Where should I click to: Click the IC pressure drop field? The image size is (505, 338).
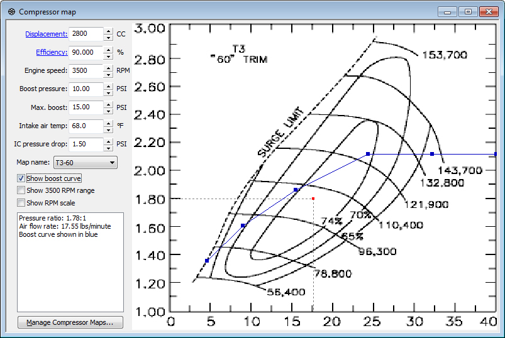click(86, 144)
